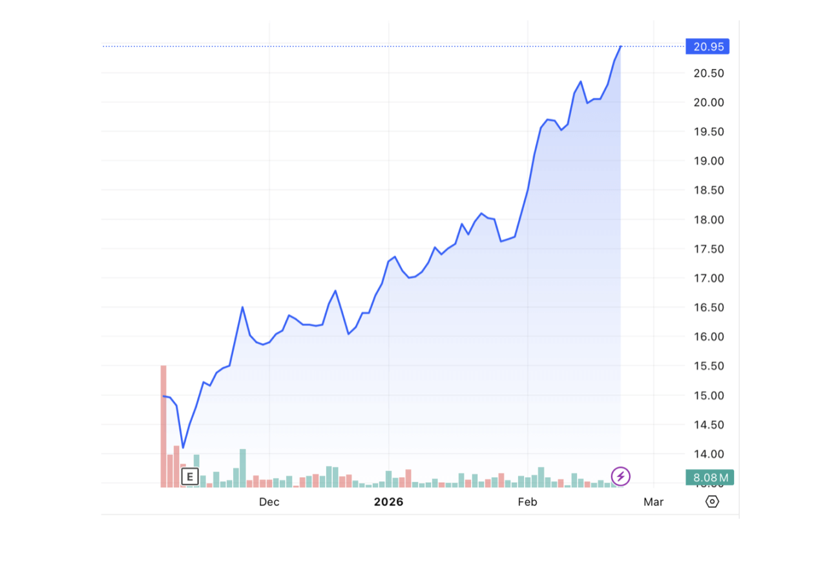Click the 17.50 price axis label
The width and height of the screenshot is (827, 582).
coord(709,249)
